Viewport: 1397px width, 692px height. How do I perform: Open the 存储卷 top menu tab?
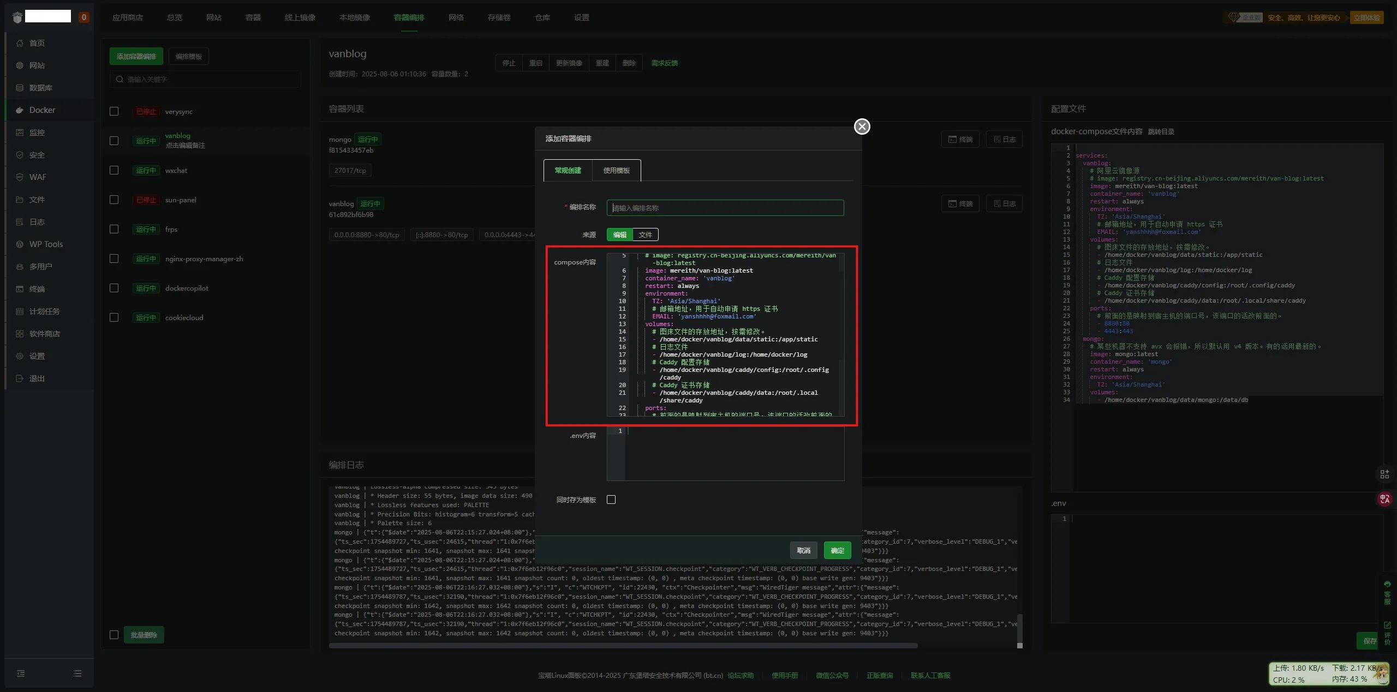499,17
